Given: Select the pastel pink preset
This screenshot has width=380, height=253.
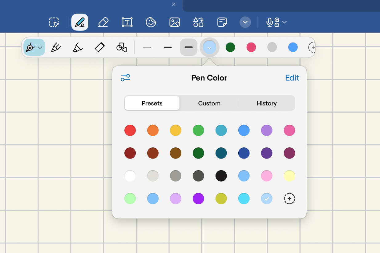Looking at the screenshot, I should click(x=267, y=176).
